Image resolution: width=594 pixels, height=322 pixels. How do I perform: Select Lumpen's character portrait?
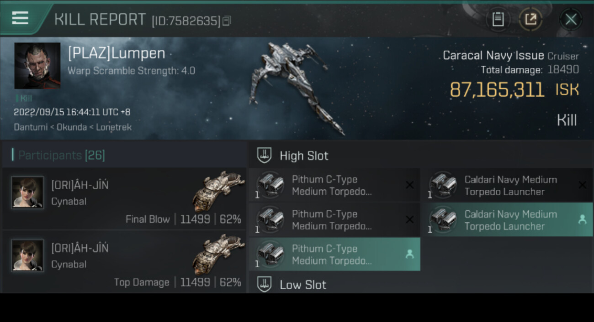37,66
